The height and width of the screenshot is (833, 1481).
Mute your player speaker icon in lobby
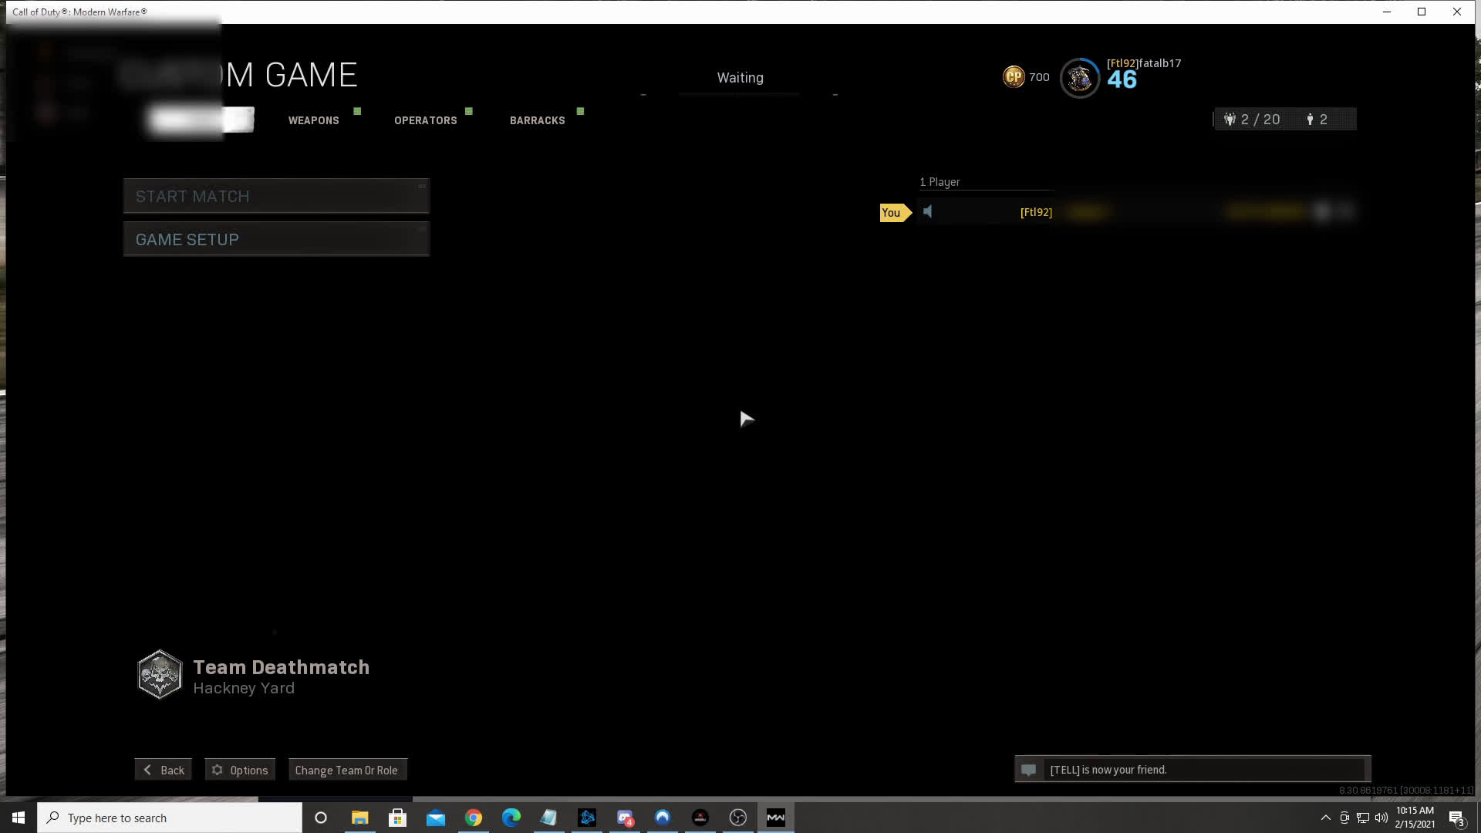(x=928, y=211)
